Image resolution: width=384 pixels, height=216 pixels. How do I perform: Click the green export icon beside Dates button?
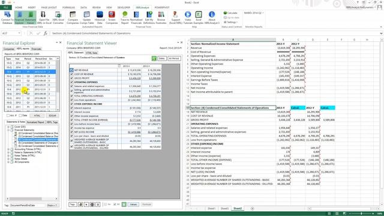[x=154, y=59]
